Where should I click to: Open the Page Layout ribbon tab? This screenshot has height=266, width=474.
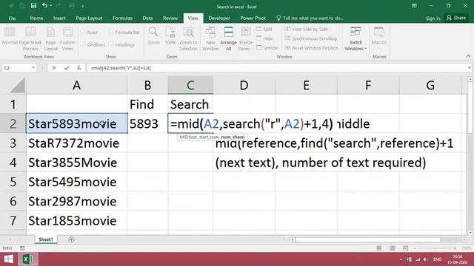coord(89,18)
